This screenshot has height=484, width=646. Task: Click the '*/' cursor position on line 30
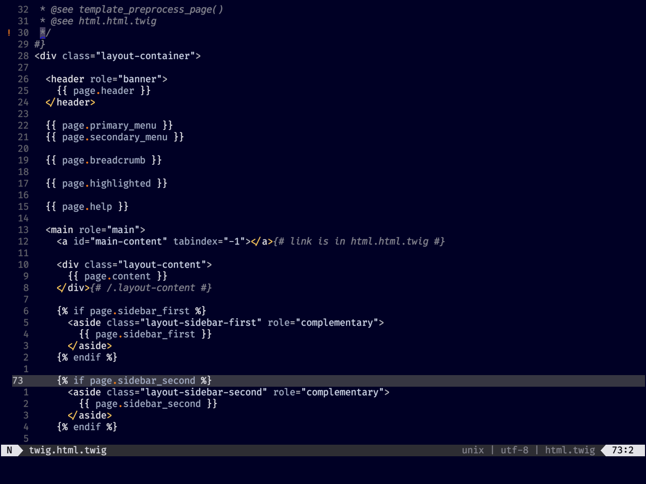[x=45, y=33]
